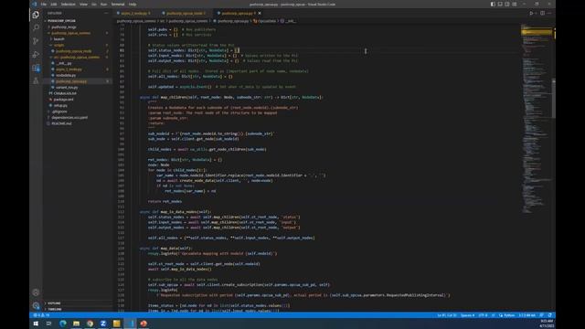Open Zoom from the taskbar
This screenshot has height=329, width=585.
click(103, 324)
